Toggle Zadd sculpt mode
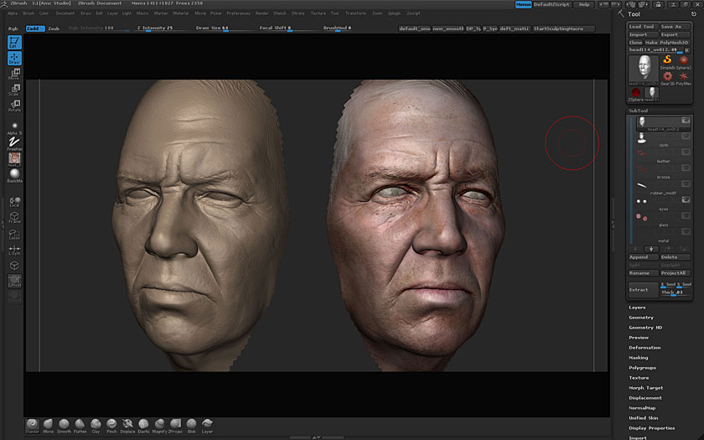 click(35, 28)
